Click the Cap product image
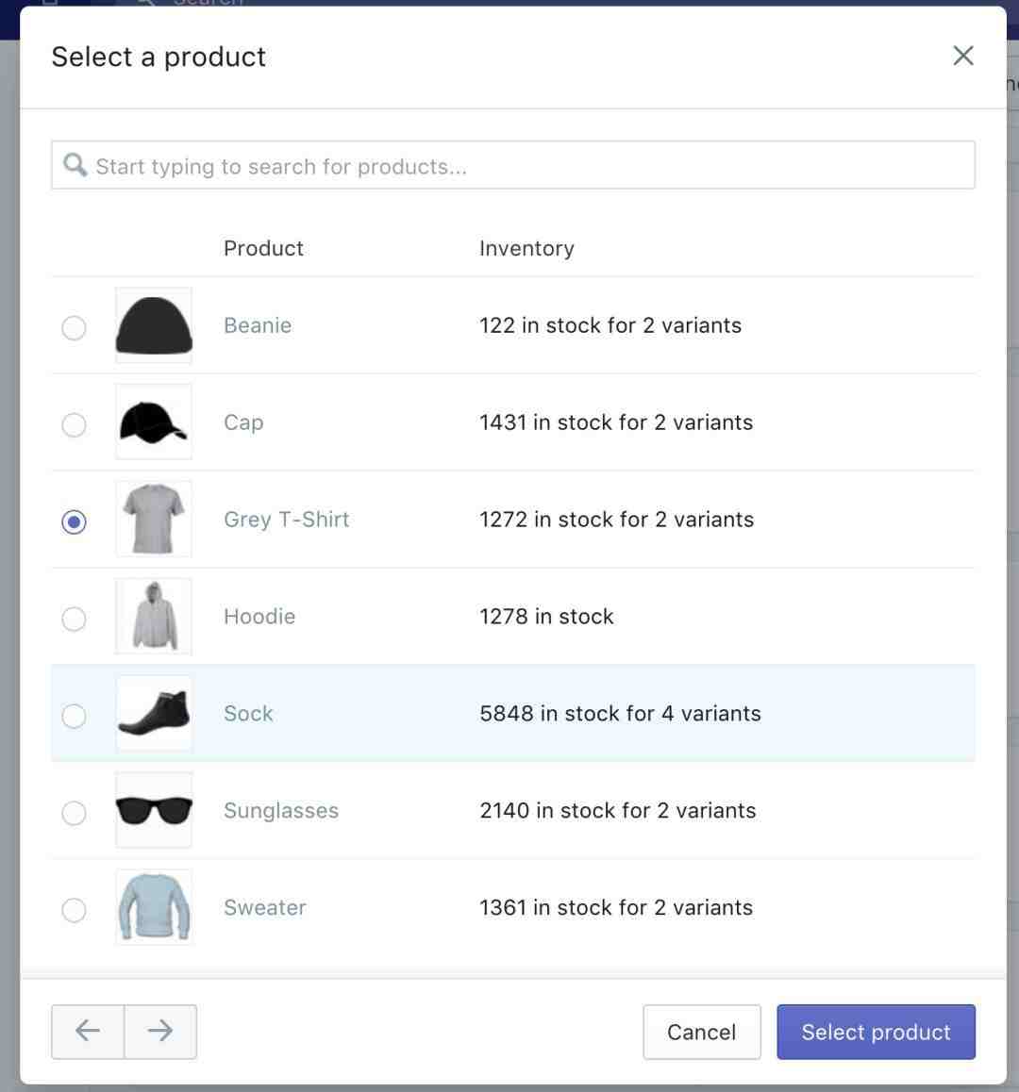This screenshot has height=1092, width=1019. (154, 422)
